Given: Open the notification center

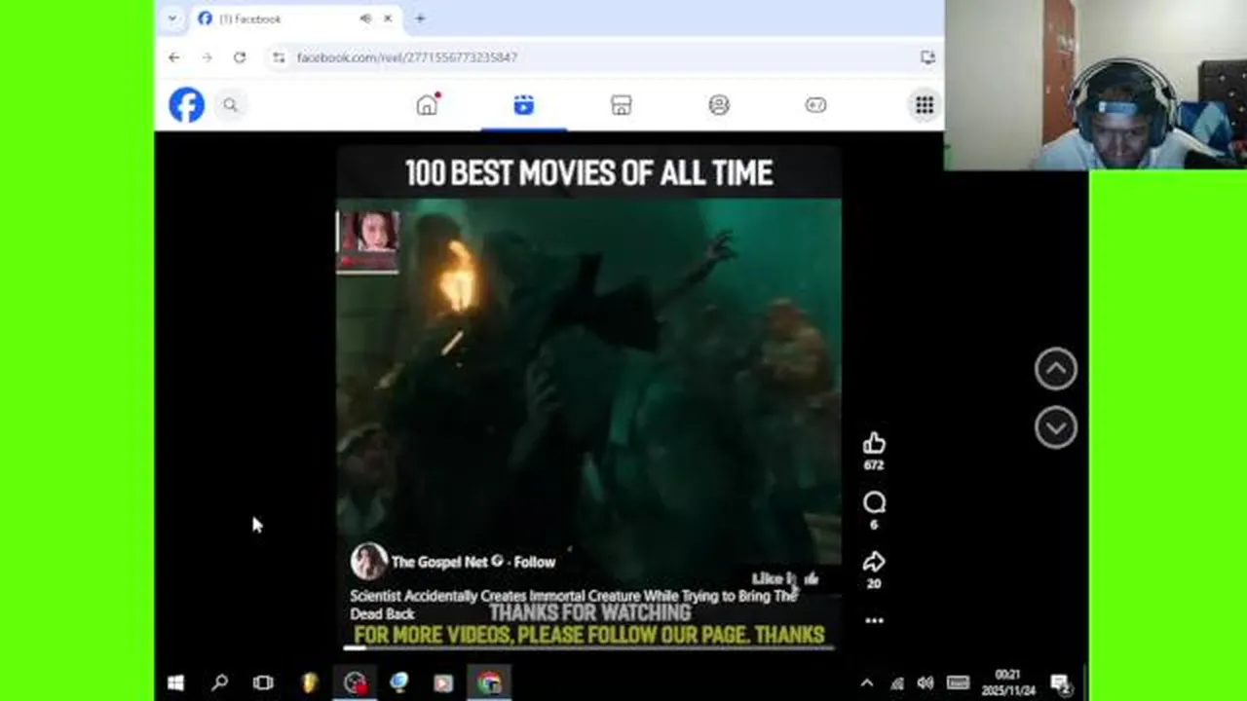Looking at the screenshot, I should (x=1060, y=683).
